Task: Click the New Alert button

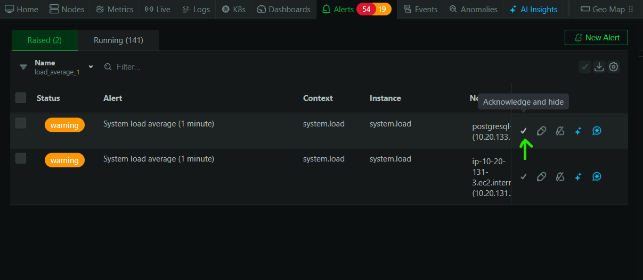Action: (x=596, y=38)
